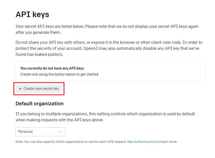Click the Default organization heading

(x=39, y=104)
